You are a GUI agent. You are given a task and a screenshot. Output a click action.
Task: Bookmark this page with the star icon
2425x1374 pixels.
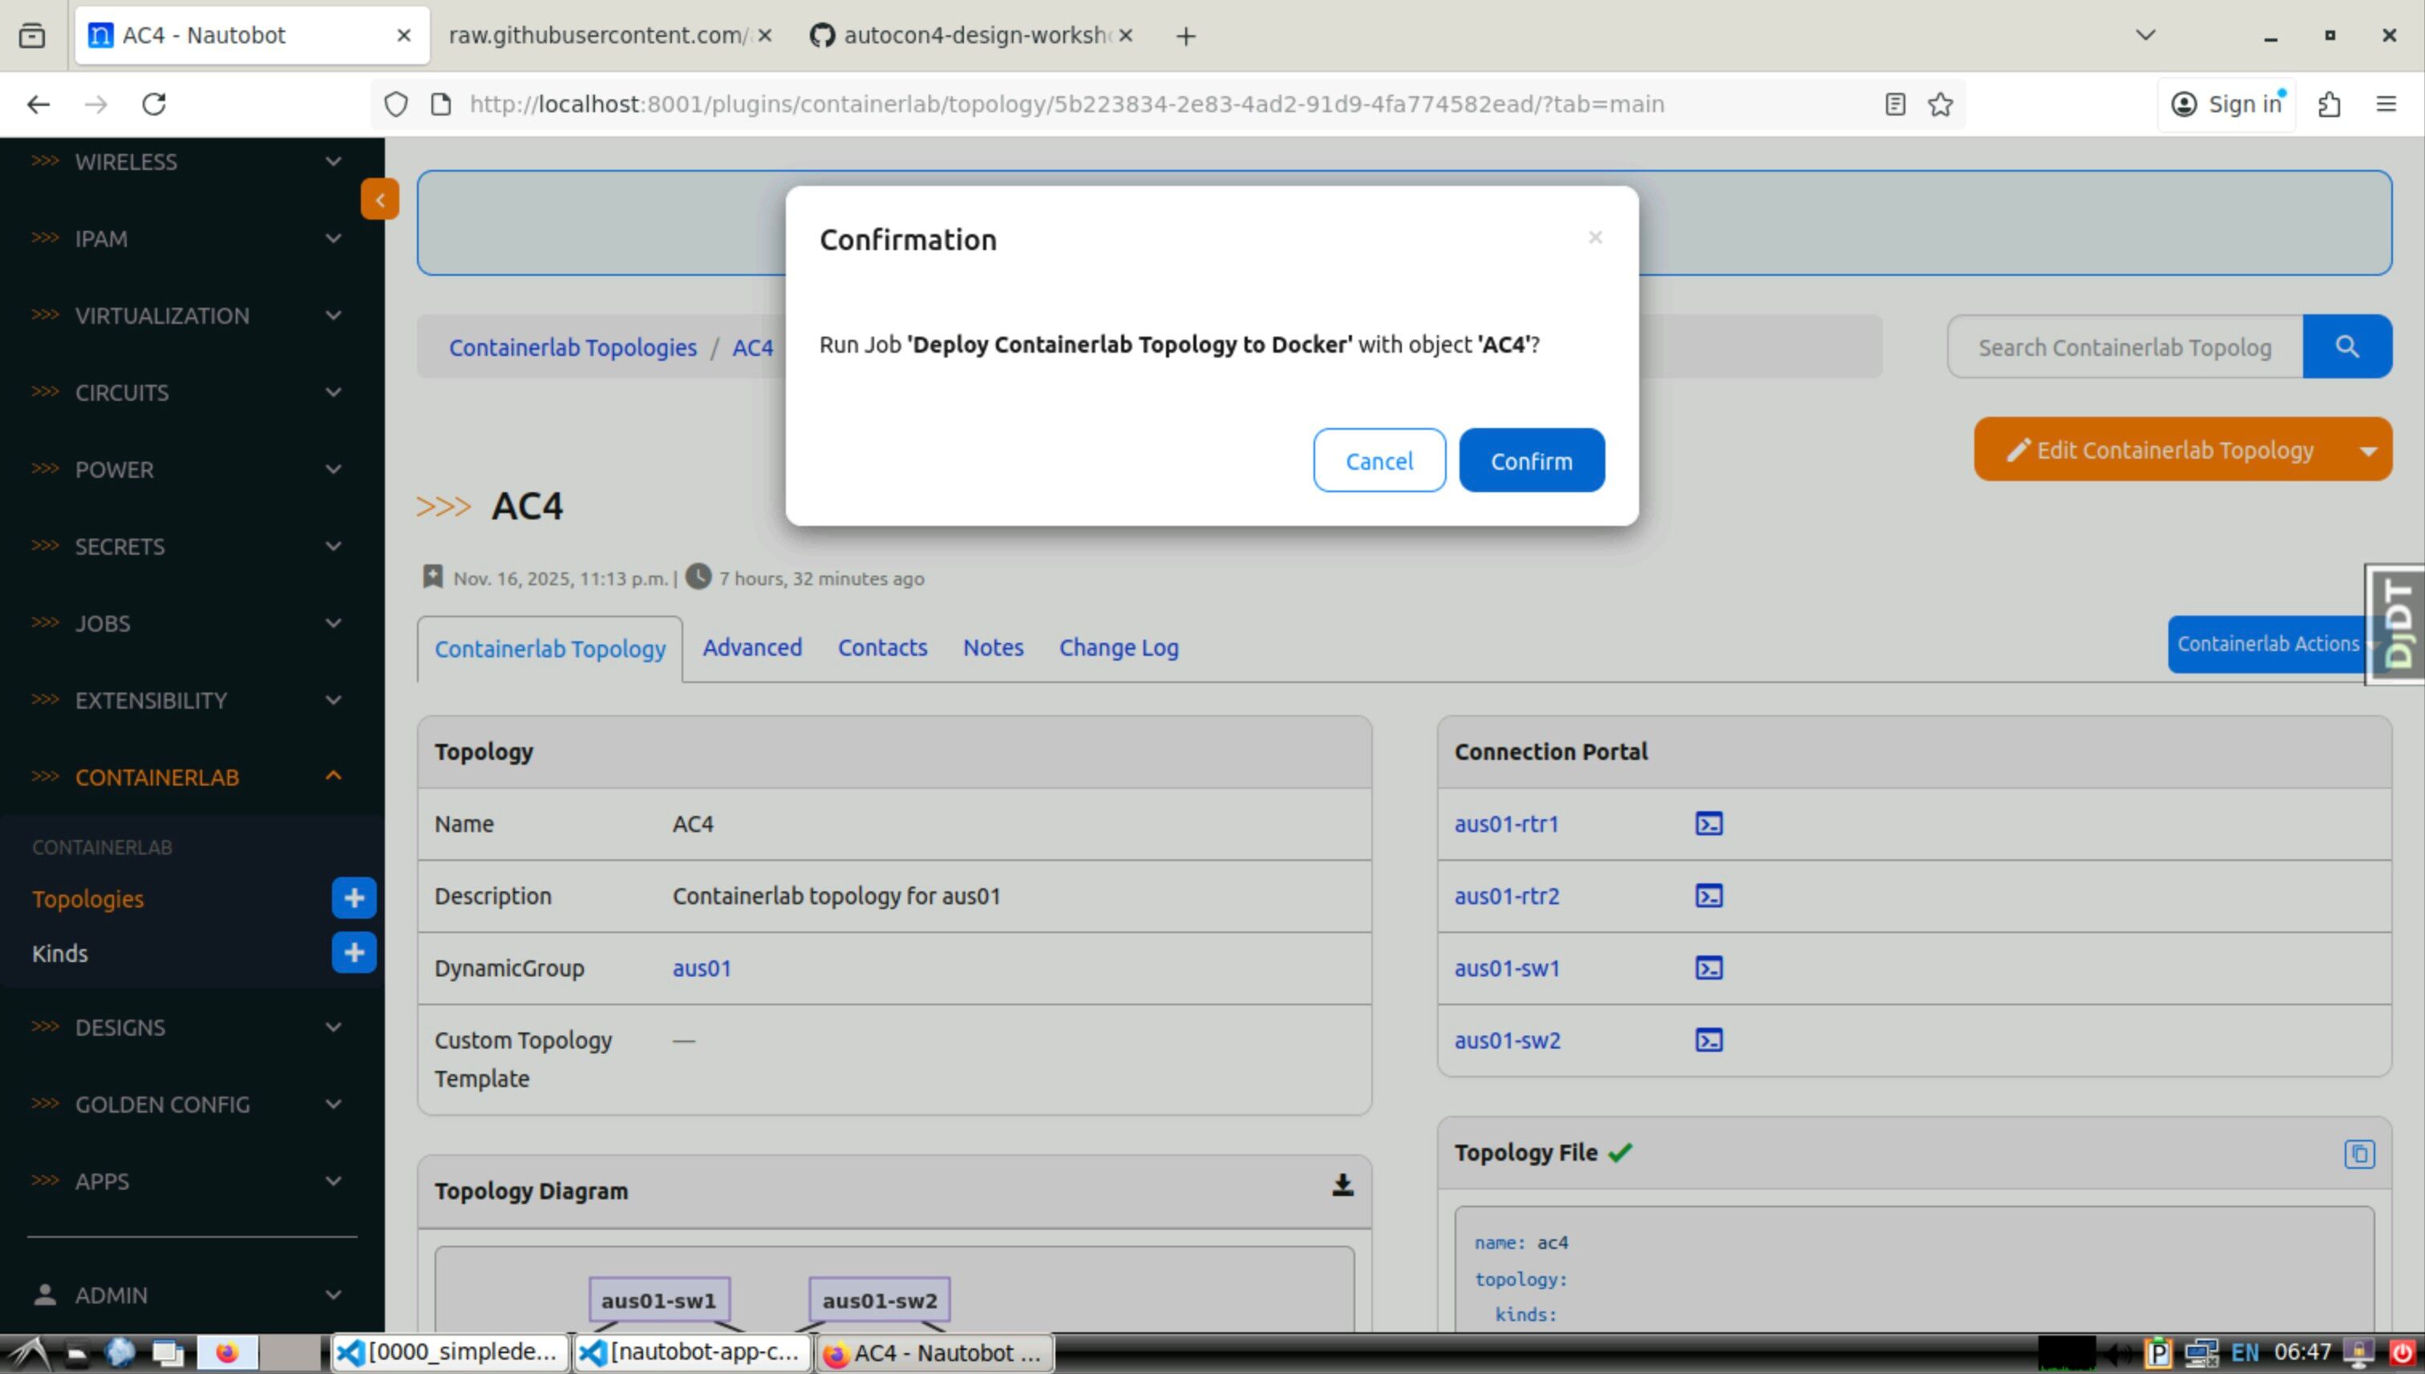point(1940,103)
